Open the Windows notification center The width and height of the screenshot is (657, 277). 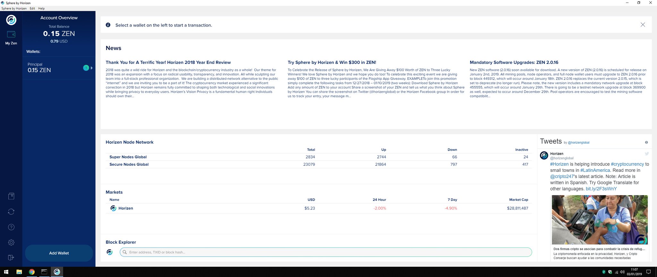click(x=648, y=272)
